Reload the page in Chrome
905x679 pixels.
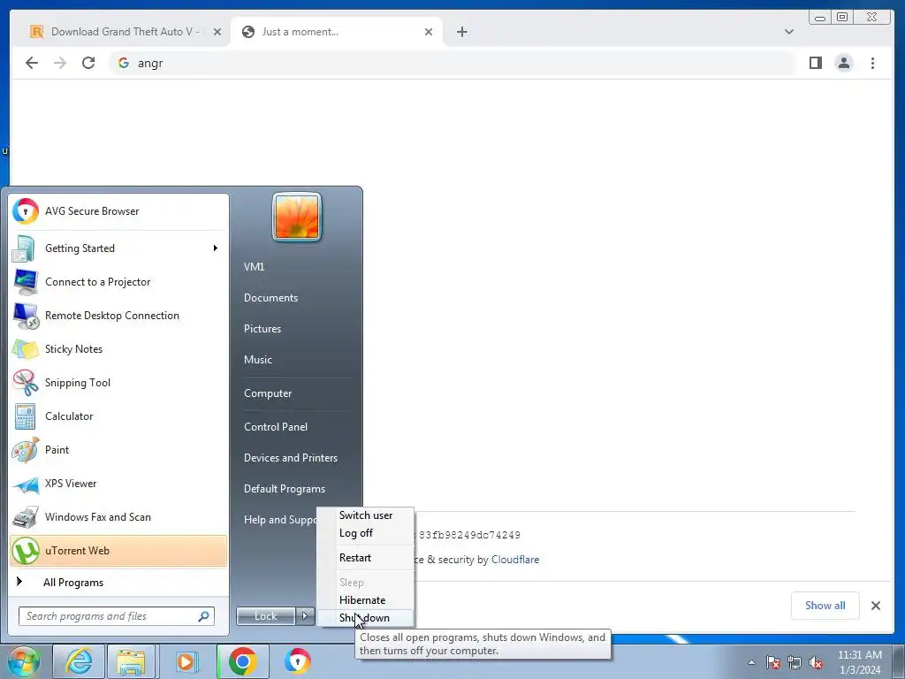88,63
